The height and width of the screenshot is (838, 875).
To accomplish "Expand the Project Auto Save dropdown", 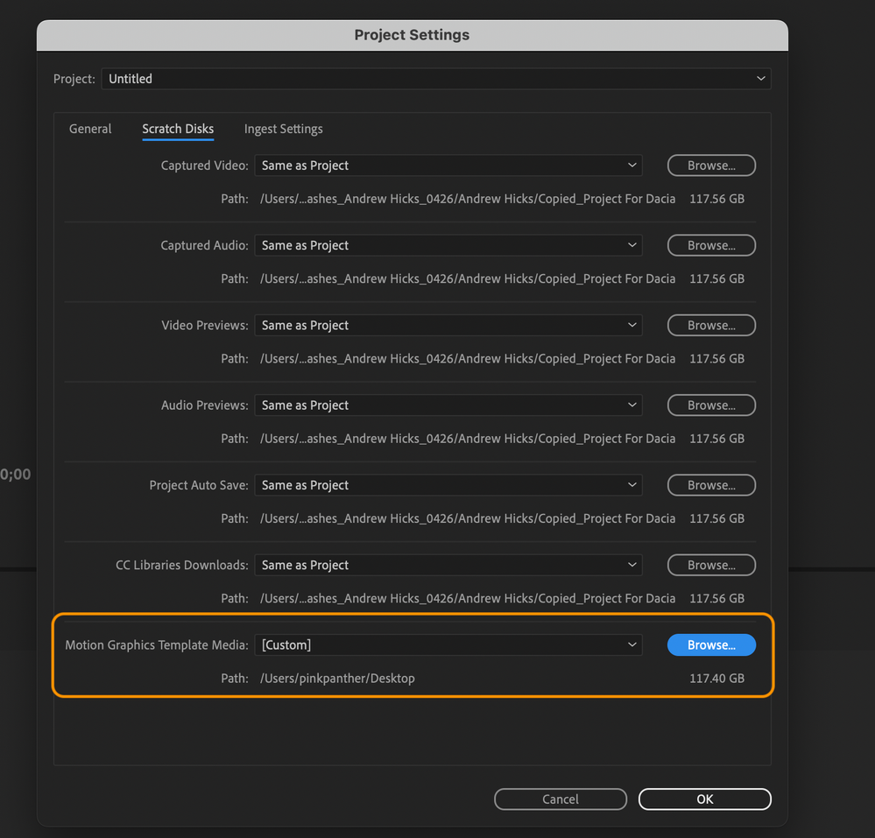I will tap(448, 485).
